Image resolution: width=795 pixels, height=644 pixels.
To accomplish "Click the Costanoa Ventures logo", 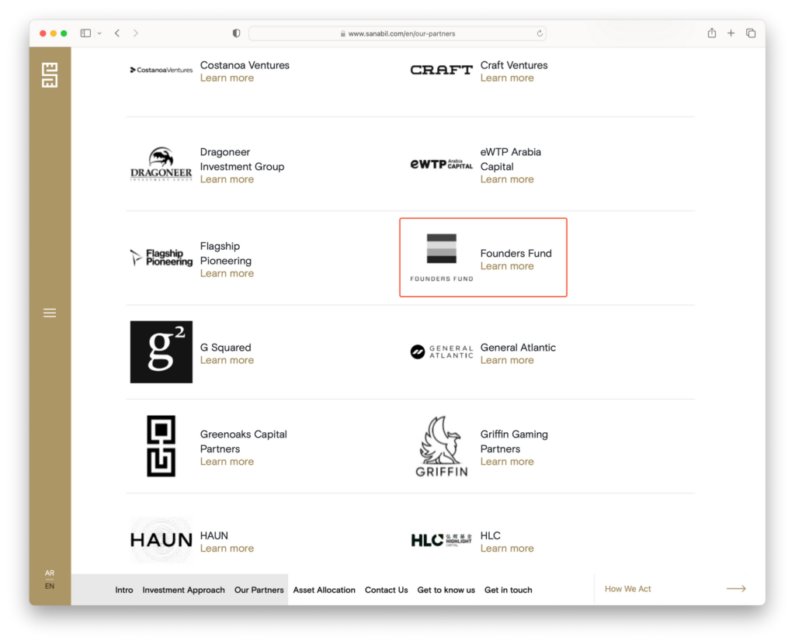I will [x=161, y=69].
